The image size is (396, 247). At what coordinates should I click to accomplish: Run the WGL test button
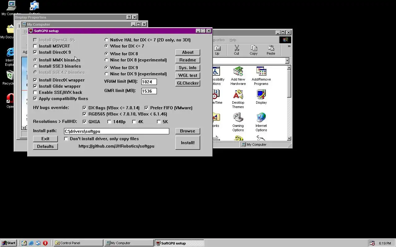click(x=188, y=75)
